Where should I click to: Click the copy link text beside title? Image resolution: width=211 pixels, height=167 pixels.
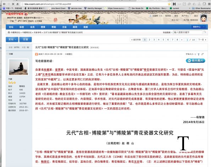coord(94,48)
